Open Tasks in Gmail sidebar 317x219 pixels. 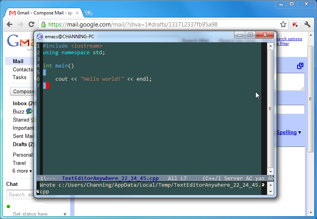pos(19,78)
